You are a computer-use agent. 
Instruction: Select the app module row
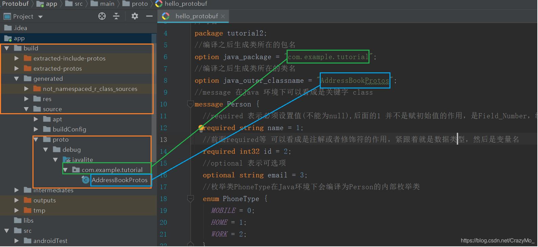tap(78, 38)
